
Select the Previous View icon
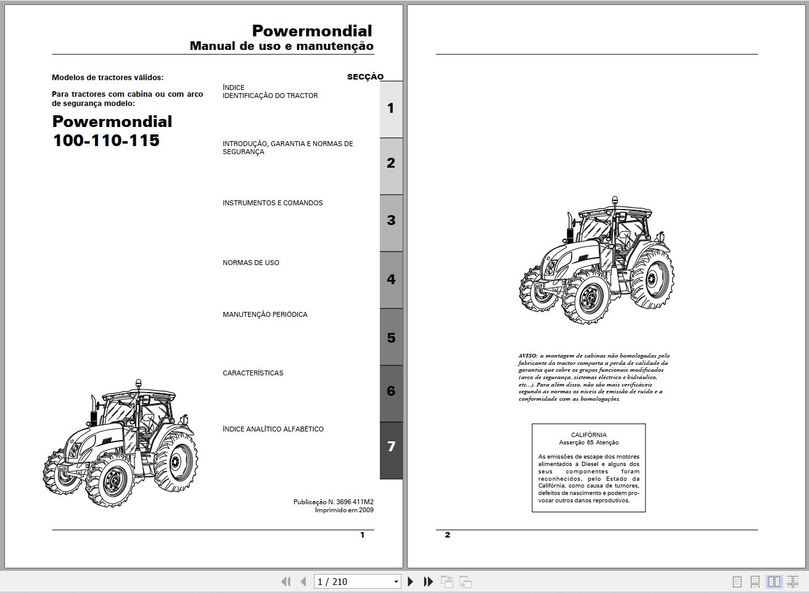click(448, 581)
